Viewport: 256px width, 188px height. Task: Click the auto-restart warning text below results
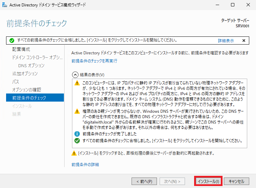pos(146,153)
